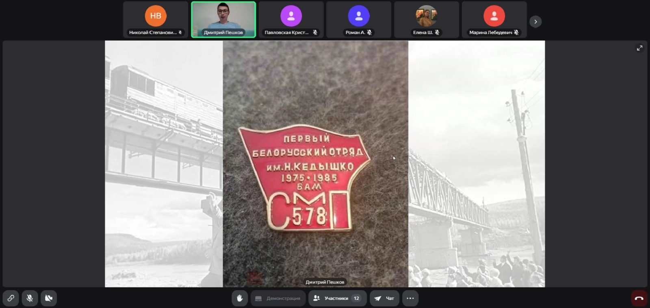The height and width of the screenshot is (308, 650).
Task: Copy the meeting link icon
Action: (x=11, y=298)
